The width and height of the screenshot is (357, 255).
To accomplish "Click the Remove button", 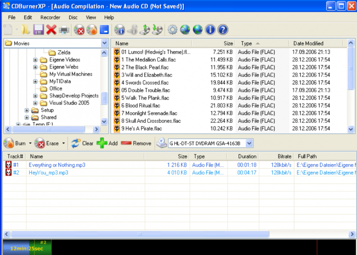I will 136,144.
